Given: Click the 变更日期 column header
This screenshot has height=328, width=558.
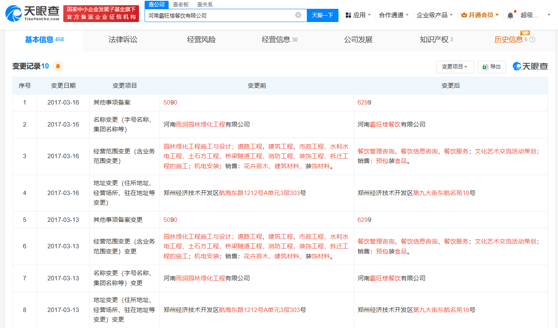Looking at the screenshot, I should pyautogui.click(x=63, y=86).
